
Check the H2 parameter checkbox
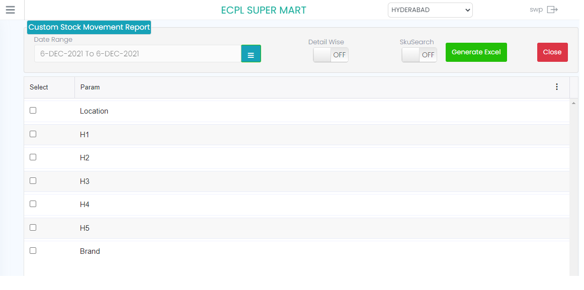[x=33, y=157]
